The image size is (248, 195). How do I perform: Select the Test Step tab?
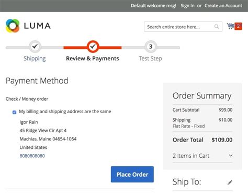coord(150,58)
